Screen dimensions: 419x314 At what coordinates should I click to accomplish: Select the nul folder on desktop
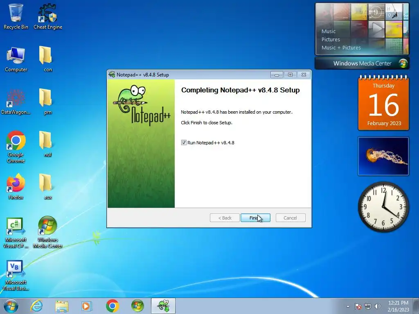pos(48,144)
